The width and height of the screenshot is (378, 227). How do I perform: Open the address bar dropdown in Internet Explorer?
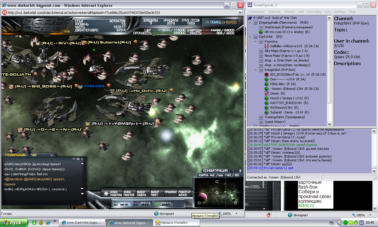240,12
